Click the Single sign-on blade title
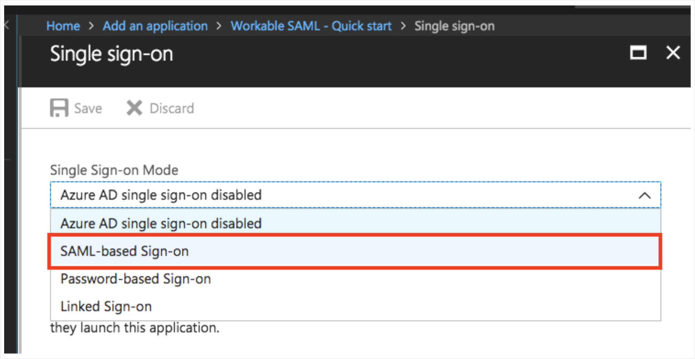This screenshot has width=695, height=359. point(111,54)
